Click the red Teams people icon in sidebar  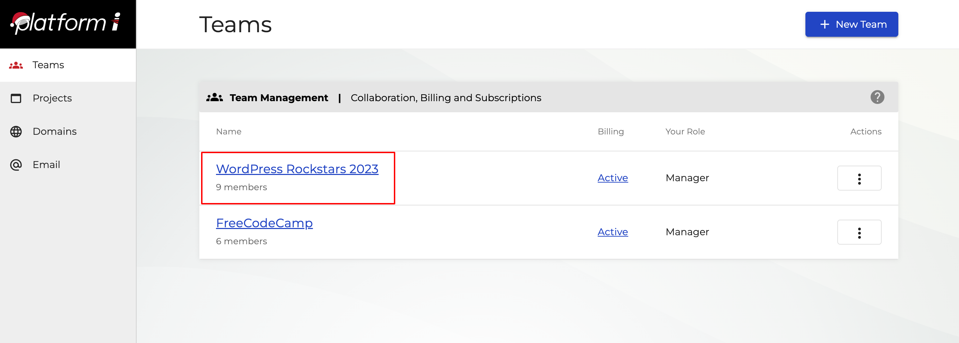coord(16,65)
